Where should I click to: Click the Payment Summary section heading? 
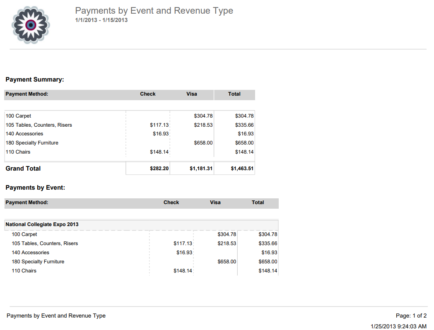pos(35,79)
